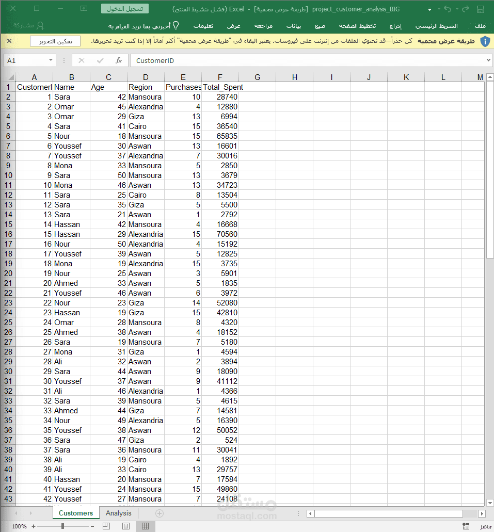Open the بيانات (Data) ribbon tab

point(294,26)
